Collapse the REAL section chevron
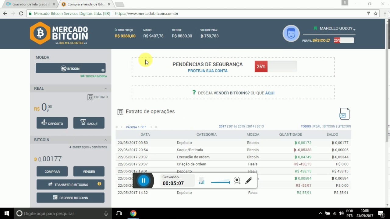This screenshot has width=390, height=219. pyautogui.click(x=105, y=89)
